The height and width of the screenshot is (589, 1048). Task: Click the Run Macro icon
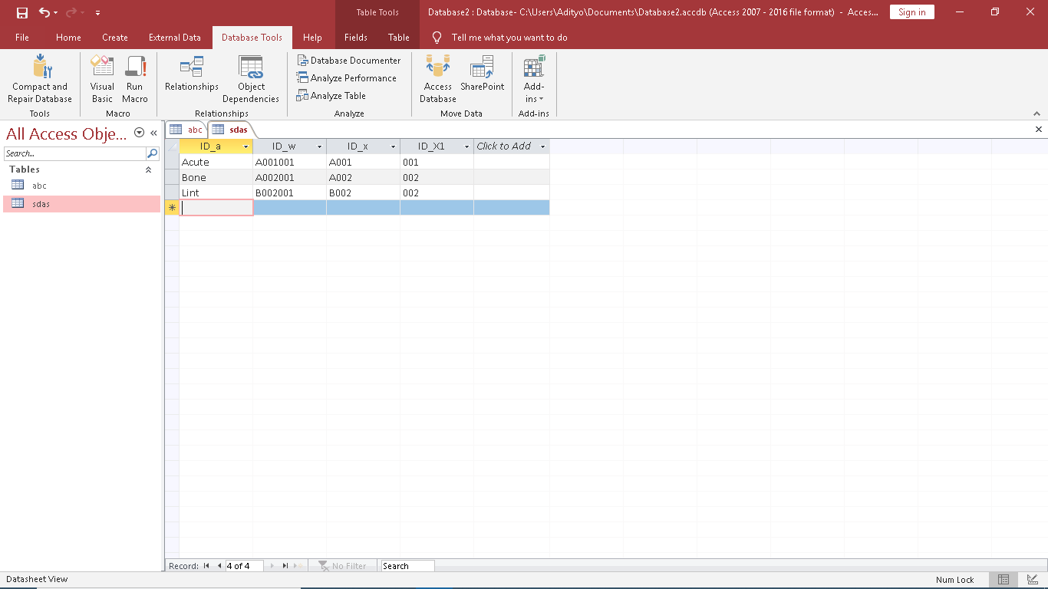coord(135,67)
